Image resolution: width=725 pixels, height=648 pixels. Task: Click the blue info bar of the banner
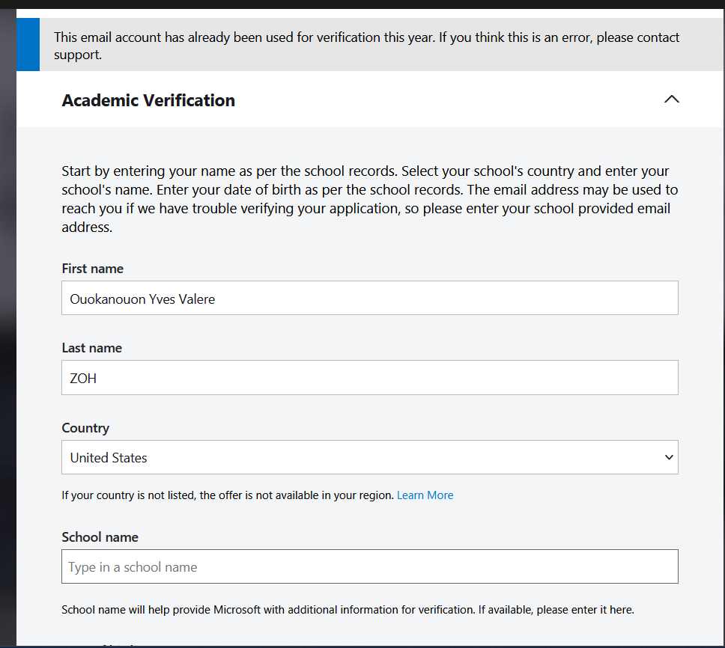click(28, 44)
